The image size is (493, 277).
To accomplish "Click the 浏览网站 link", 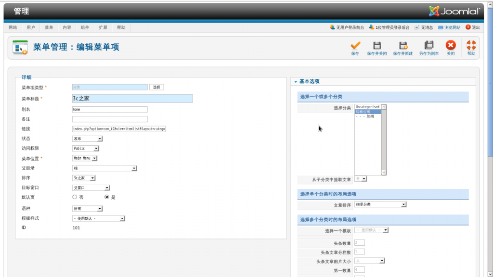I will 452,27.
